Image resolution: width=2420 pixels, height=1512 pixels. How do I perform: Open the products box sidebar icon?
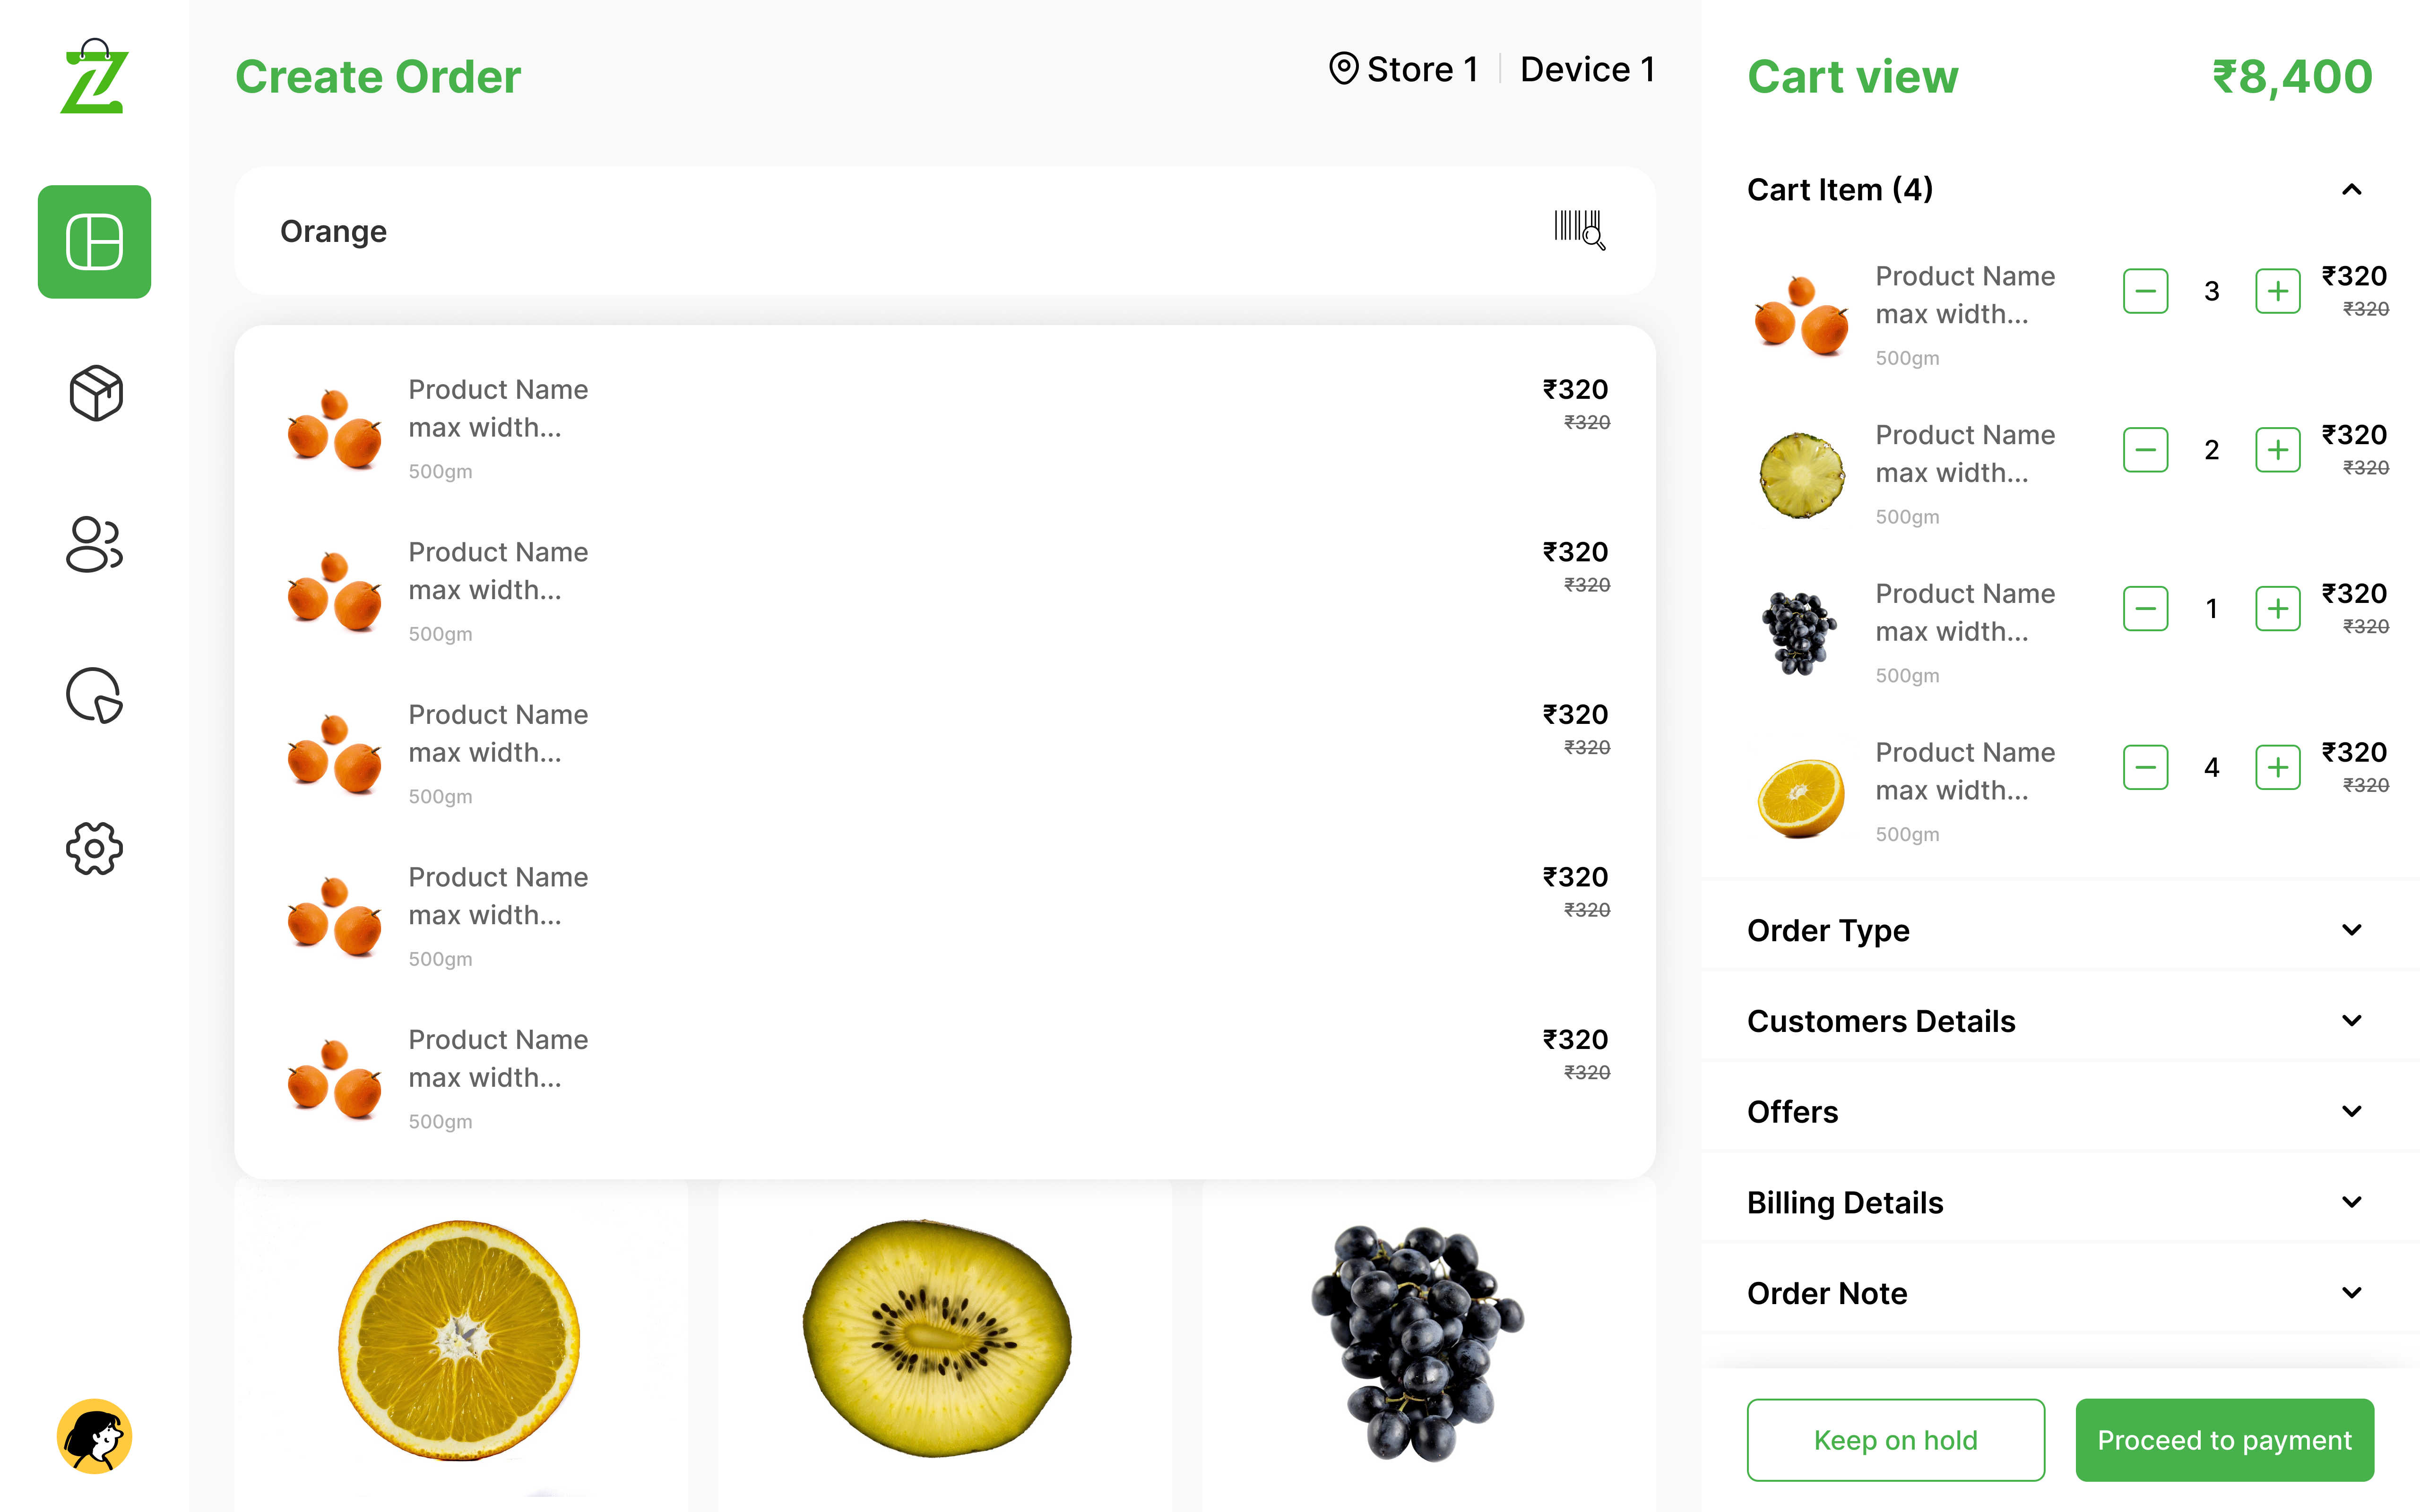pos(95,393)
